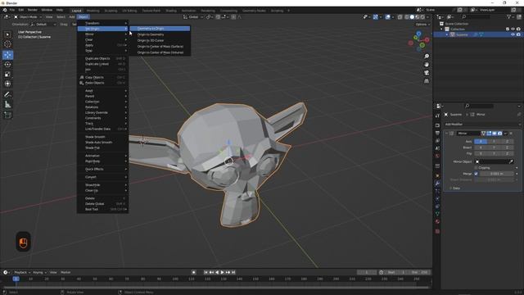Choose Origin to 3D Cursor
This screenshot has width=524, height=295.
[160, 40]
